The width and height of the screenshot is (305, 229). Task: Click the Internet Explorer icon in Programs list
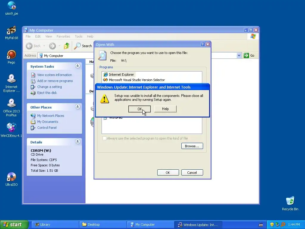tap(106, 75)
